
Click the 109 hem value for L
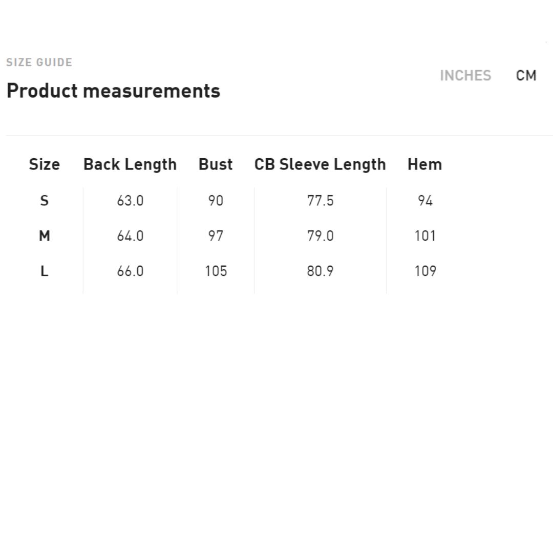pyautogui.click(x=425, y=271)
